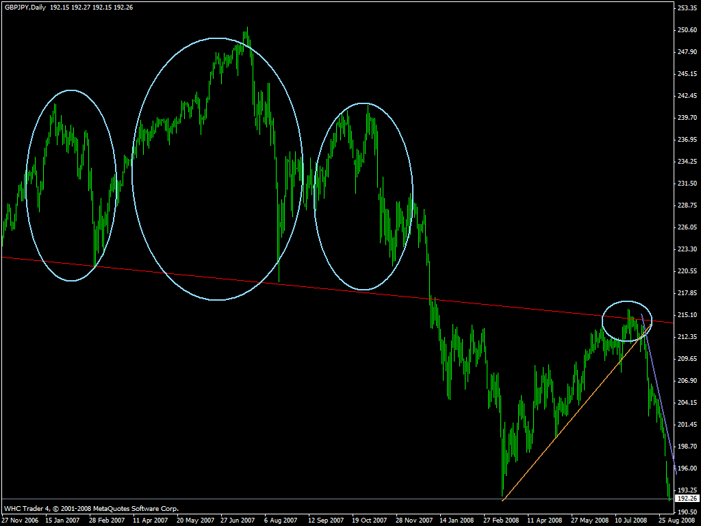Click the 11 Apr 2007 date label
This screenshot has width=701, height=526.
[x=150, y=521]
